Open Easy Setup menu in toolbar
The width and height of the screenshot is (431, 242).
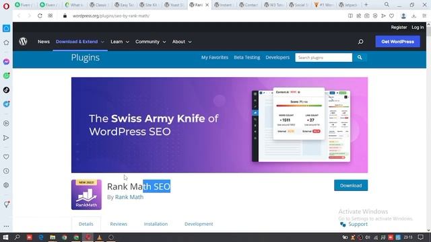tap(424, 16)
